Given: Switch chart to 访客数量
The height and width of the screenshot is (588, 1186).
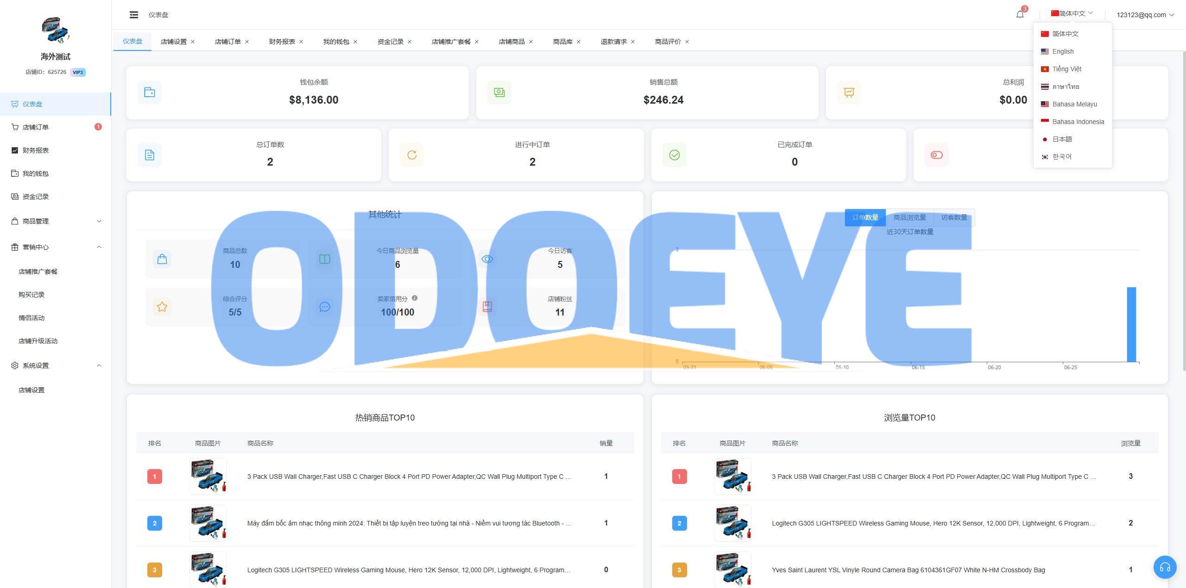Looking at the screenshot, I should coord(954,217).
